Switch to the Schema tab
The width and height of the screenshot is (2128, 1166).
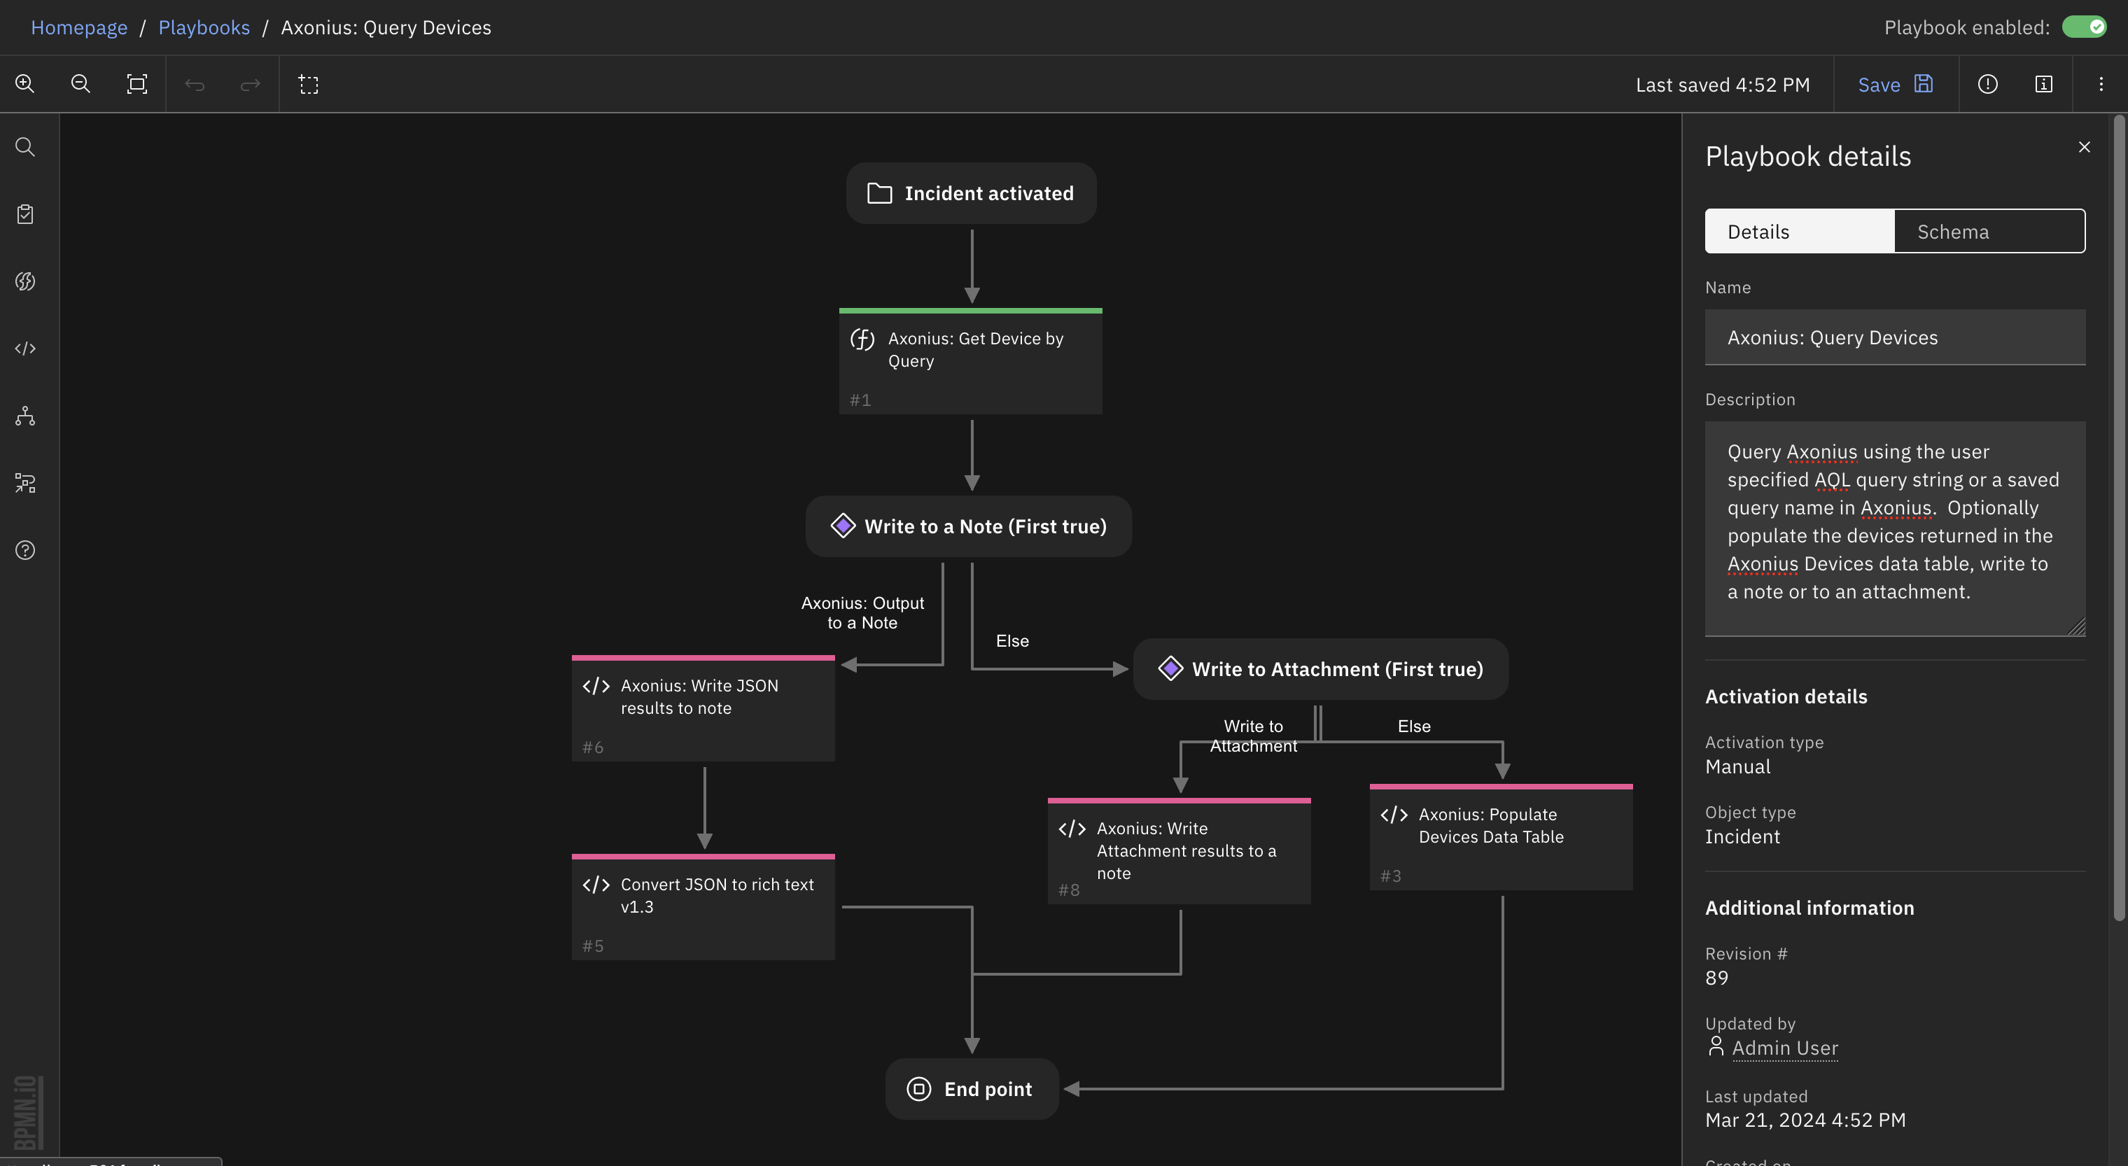(x=1989, y=231)
